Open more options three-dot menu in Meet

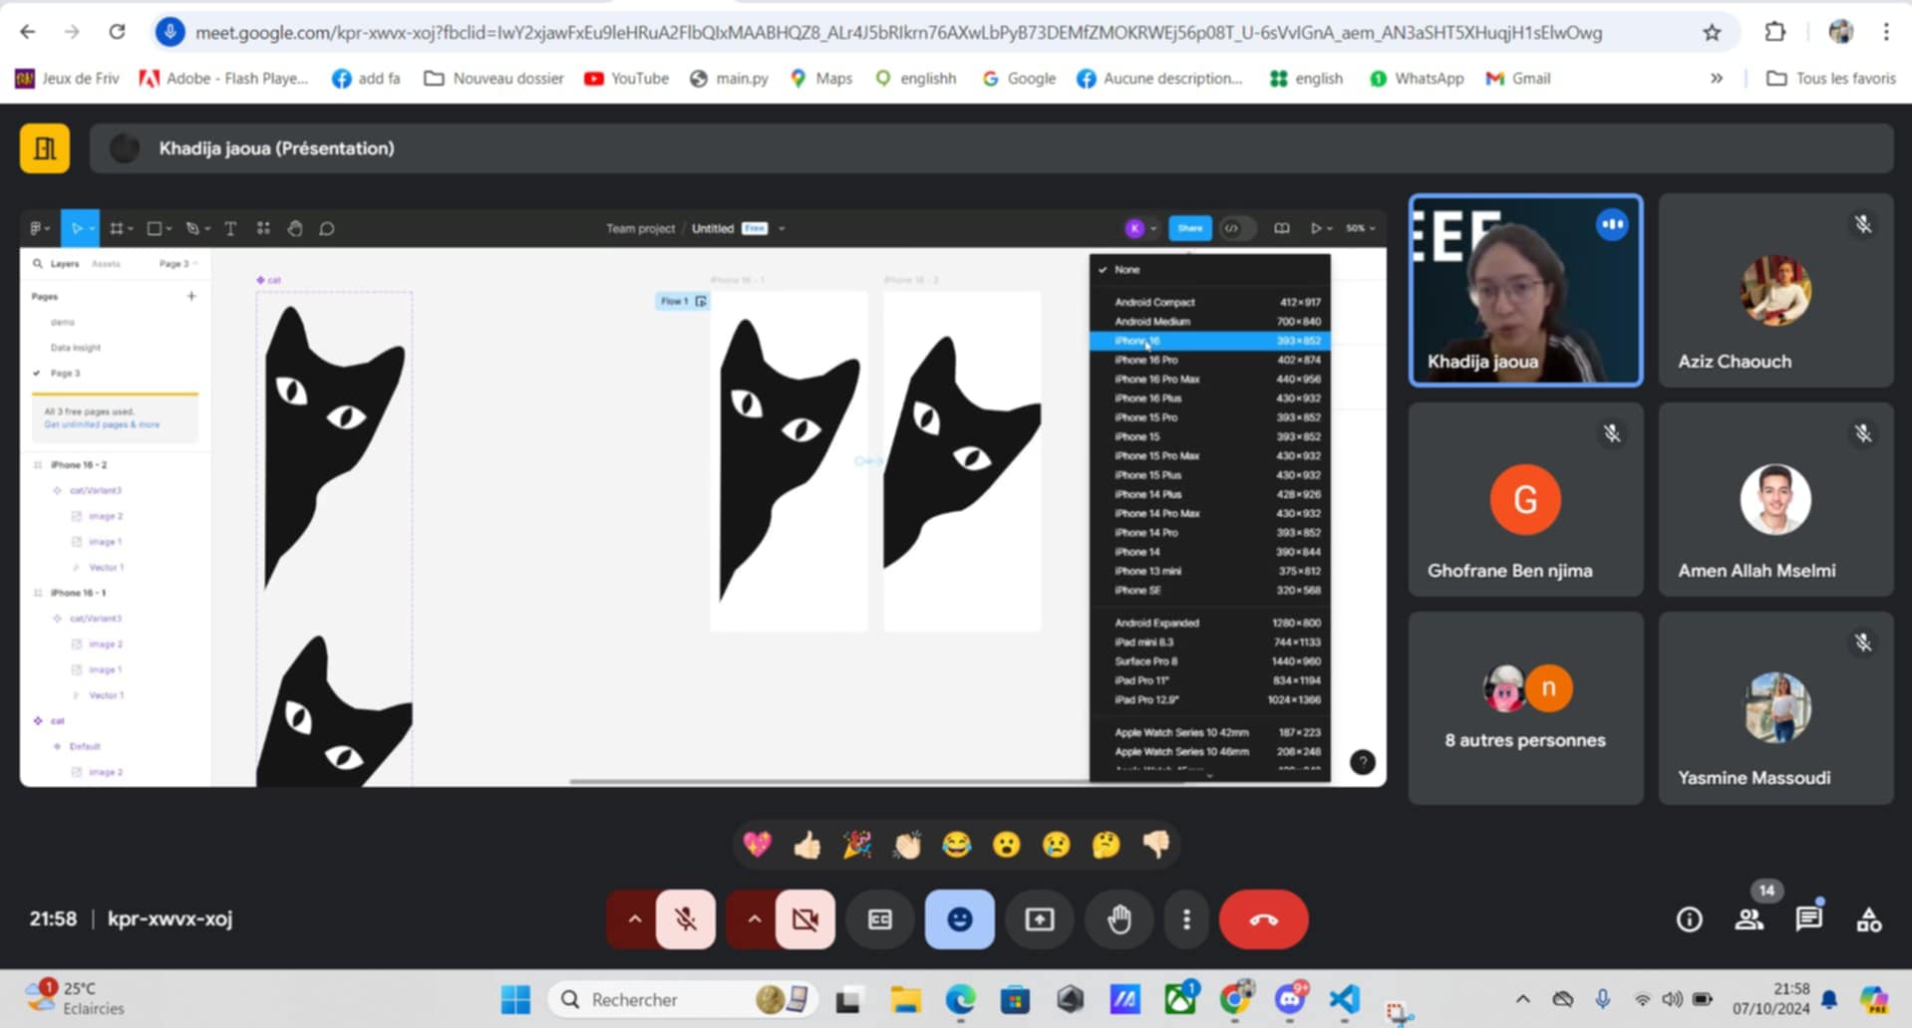(x=1186, y=918)
